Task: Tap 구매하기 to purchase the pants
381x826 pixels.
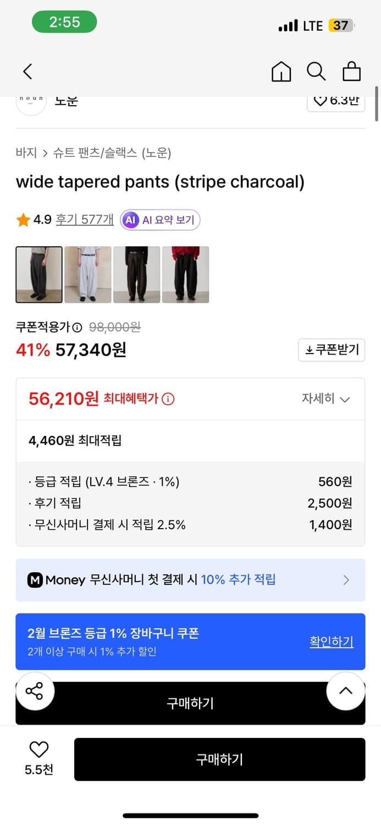Action: pyautogui.click(x=219, y=759)
